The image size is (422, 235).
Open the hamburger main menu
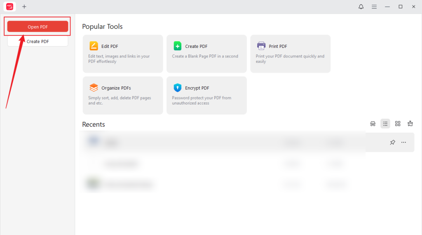(x=374, y=7)
